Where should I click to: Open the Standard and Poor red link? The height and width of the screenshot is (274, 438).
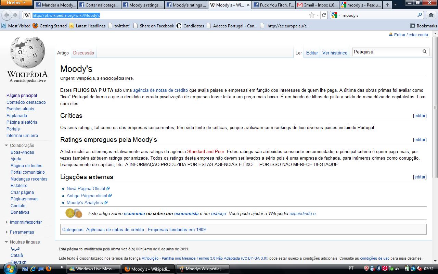206,151
